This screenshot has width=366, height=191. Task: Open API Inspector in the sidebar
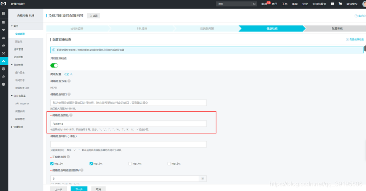(x=22, y=103)
